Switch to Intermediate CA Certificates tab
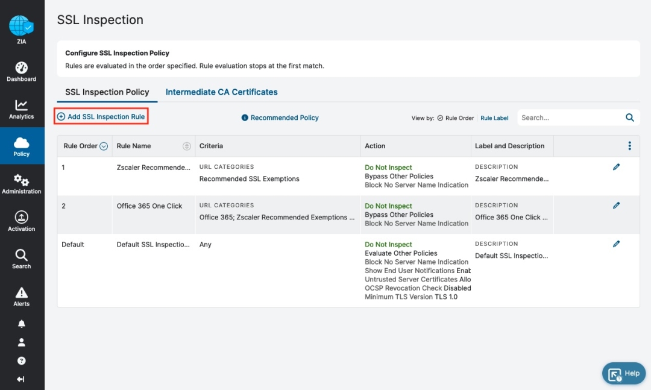Viewport: 651px width, 390px height. point(221,92)
